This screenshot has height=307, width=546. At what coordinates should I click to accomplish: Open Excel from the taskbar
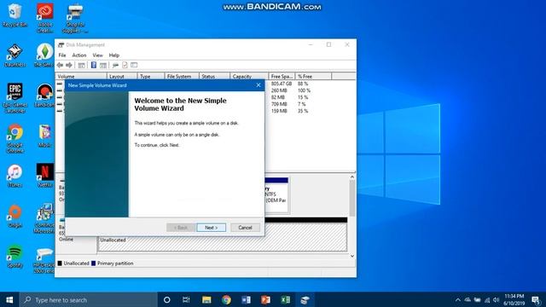[x=286, y=299]
